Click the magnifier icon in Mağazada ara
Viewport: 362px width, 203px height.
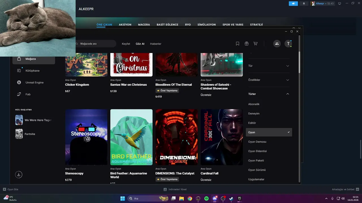pyautogui.click(x=77, y=44)
